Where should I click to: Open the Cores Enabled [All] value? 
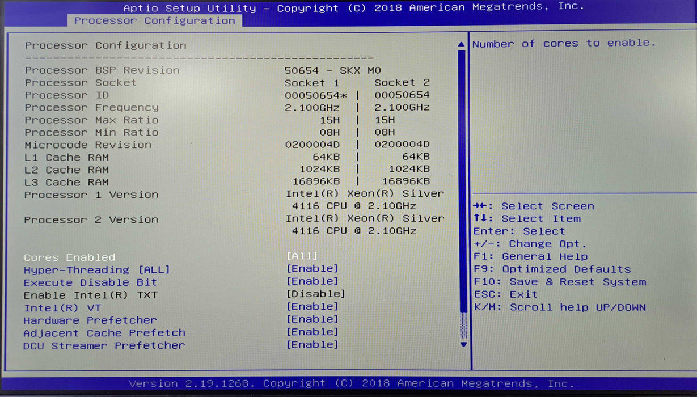coord(302,256)
